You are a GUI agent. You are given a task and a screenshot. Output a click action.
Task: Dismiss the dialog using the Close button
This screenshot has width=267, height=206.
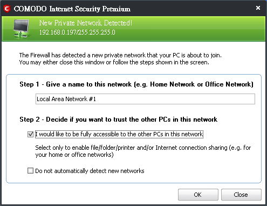tap(241, 195)
